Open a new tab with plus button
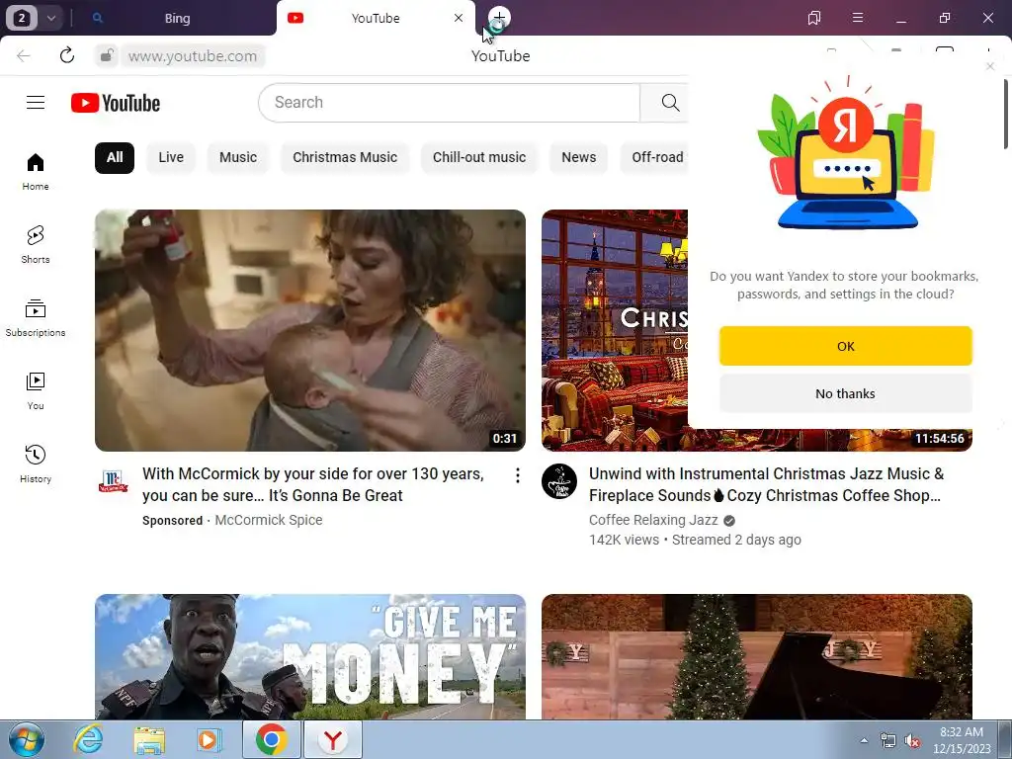The image size is (1012, 759). click(x=499, y=18)
